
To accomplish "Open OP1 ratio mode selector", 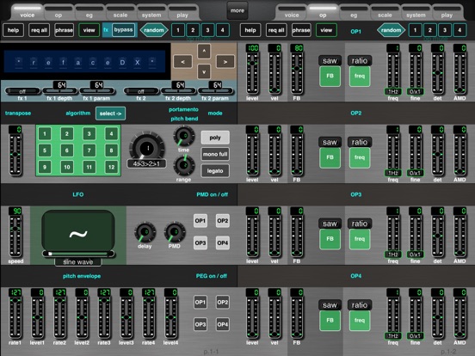I will coord(360,60).
